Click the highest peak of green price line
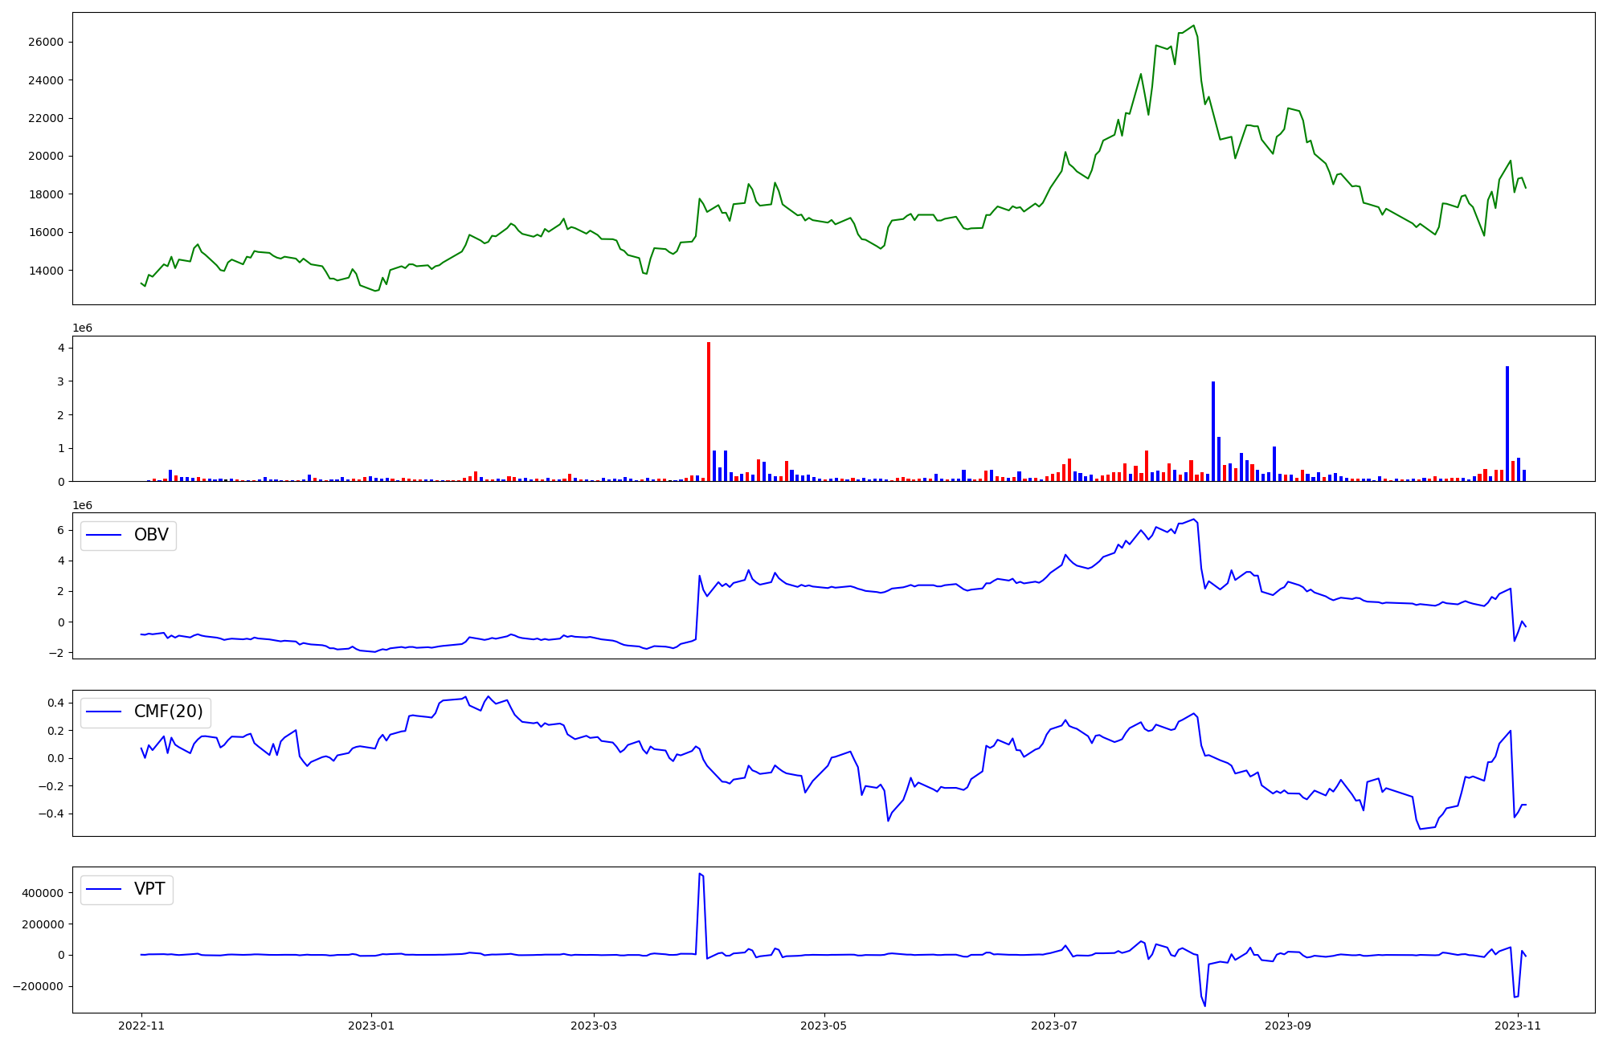 [1194, 26]
